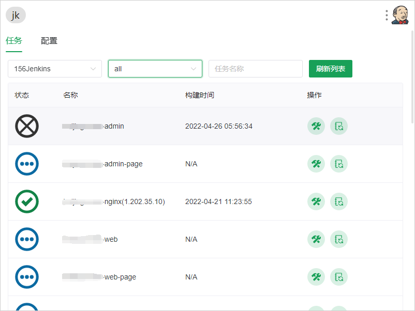Focus the 任务名称 search input field

coord(256,69)
